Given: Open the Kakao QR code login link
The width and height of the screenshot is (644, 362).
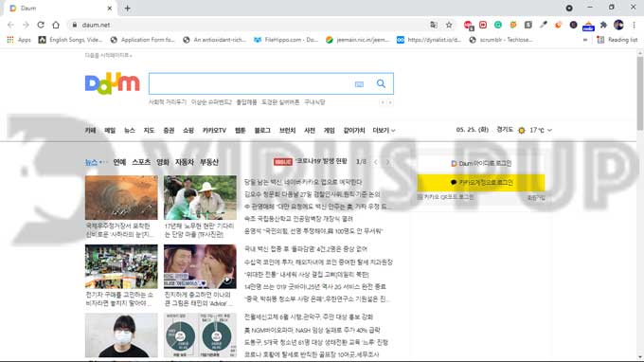Looking at the screenshot, I should [446, 197].
